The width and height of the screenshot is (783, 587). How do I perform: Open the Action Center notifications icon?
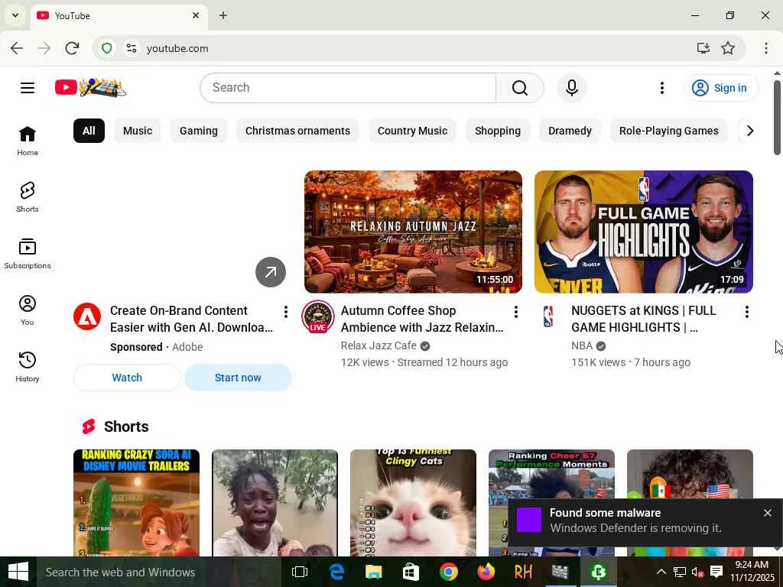716,572
